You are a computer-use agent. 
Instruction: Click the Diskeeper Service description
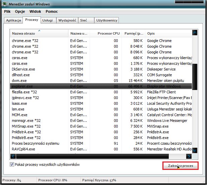161,69
